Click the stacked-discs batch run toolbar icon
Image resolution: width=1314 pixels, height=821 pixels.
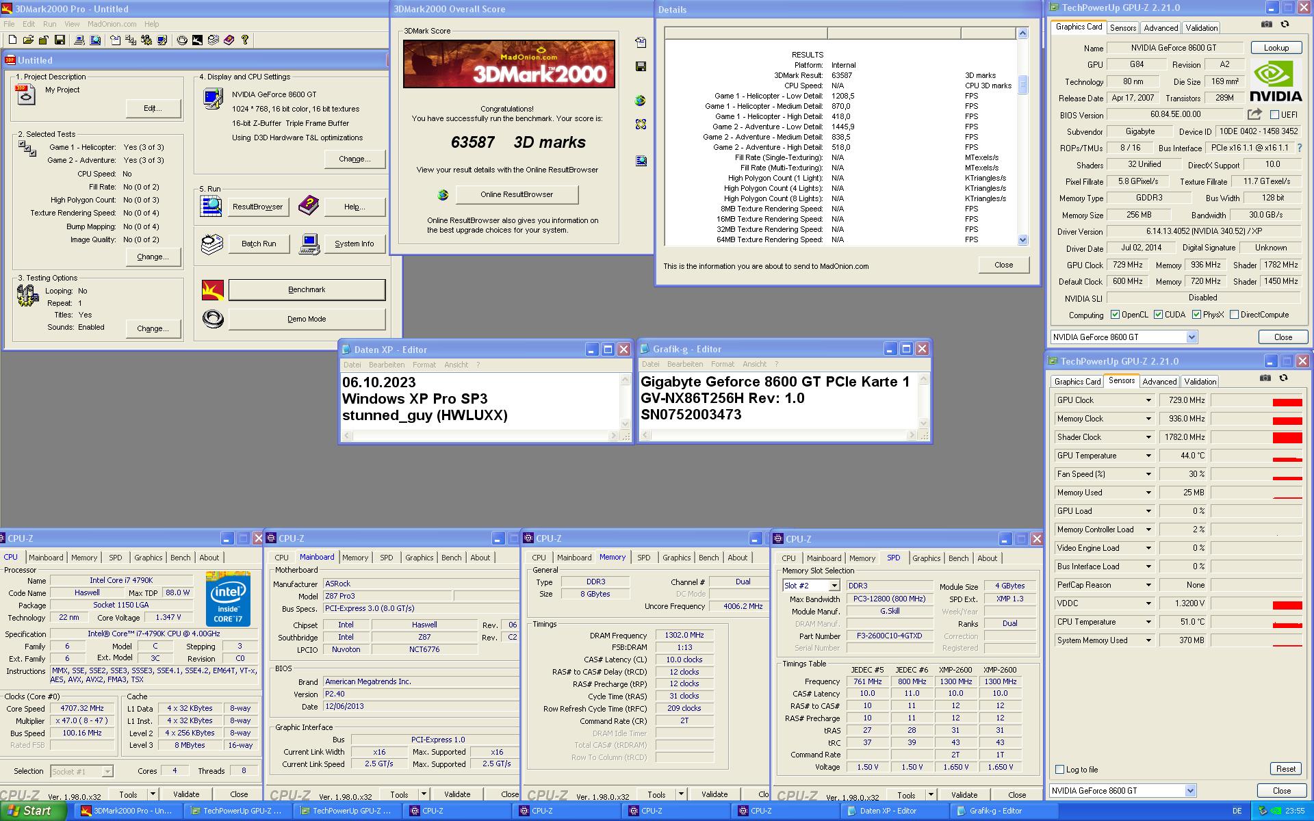pos(213,40)
